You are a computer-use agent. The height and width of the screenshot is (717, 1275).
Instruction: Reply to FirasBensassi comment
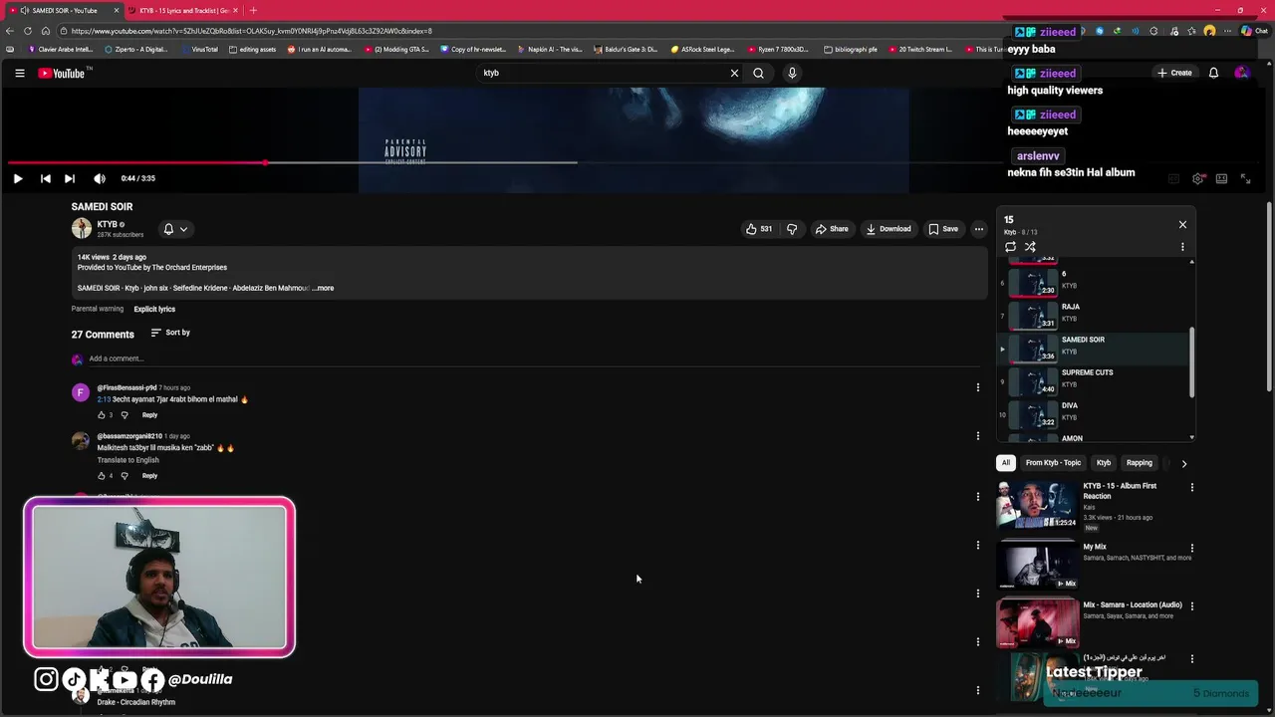pos(149,415)
